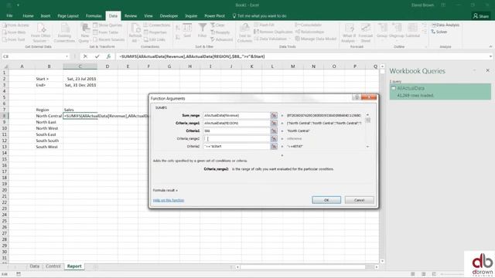Click From Table in Get & Transform
495x278 pixels.
coord(105,32)
